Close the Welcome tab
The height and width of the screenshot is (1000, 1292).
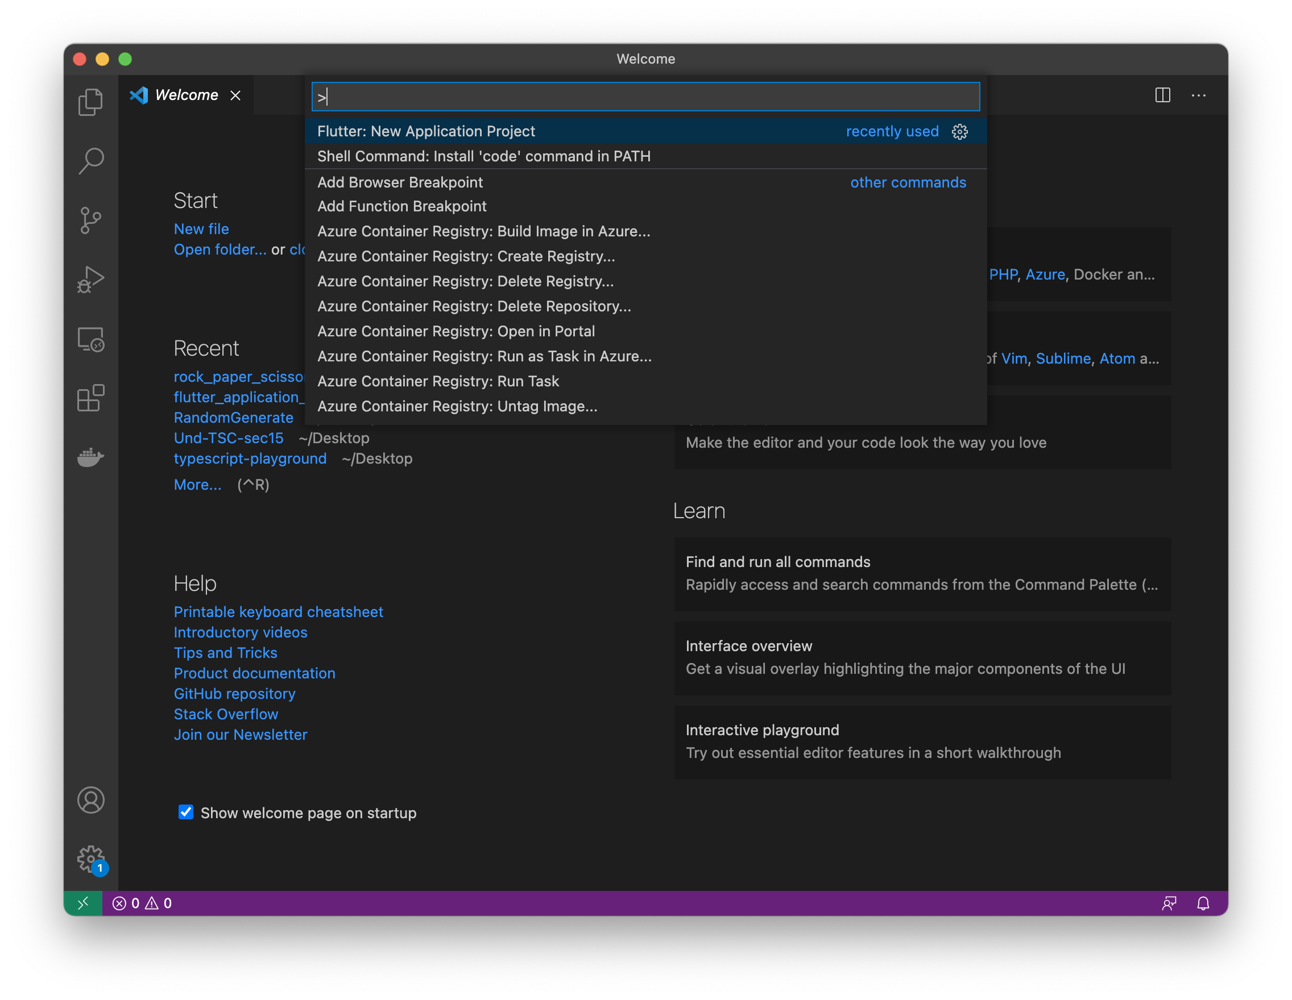pos(235,95)
